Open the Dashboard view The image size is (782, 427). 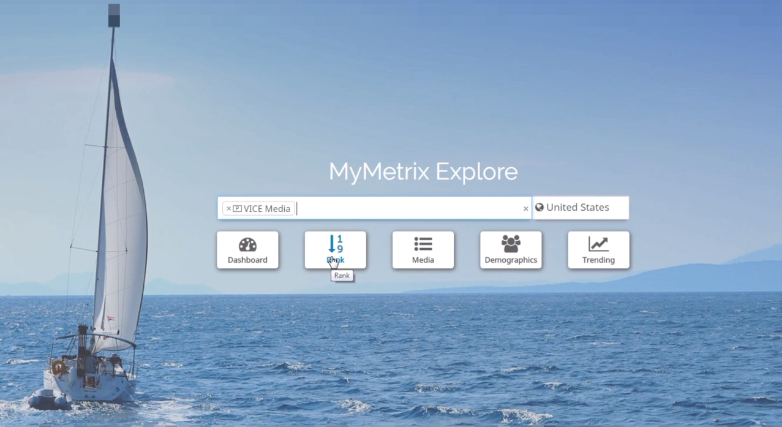click(x=247, y=250)
